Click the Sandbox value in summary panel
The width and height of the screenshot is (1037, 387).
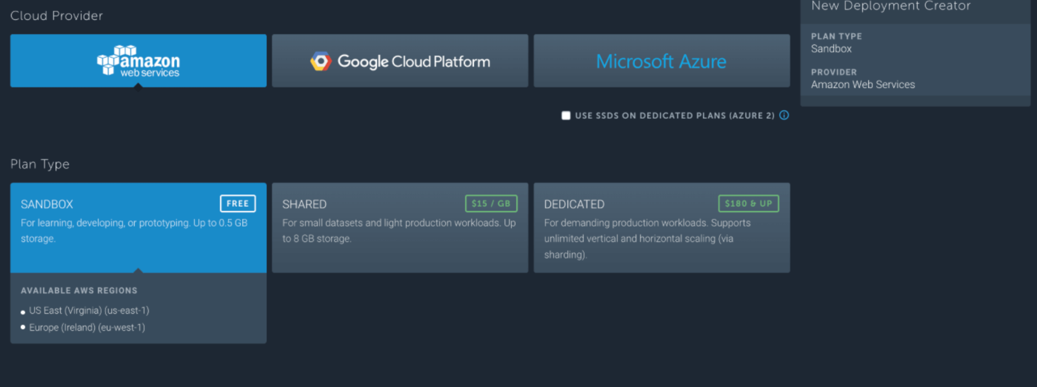831,49
